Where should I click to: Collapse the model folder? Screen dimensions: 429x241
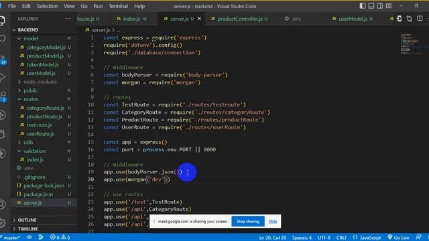coord(31,39)
